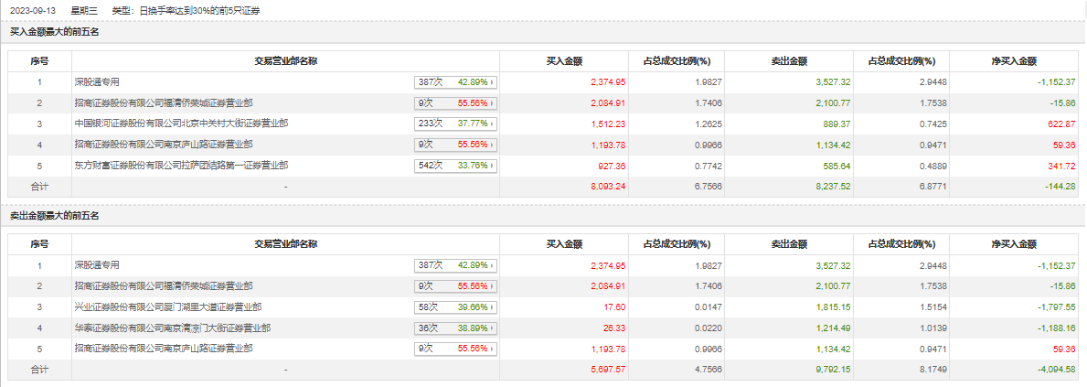The width and height of the screenshot is (1087, 387).
Task: Click 深股通专用 in the 卖出金额最大 table
Action: 97,264
